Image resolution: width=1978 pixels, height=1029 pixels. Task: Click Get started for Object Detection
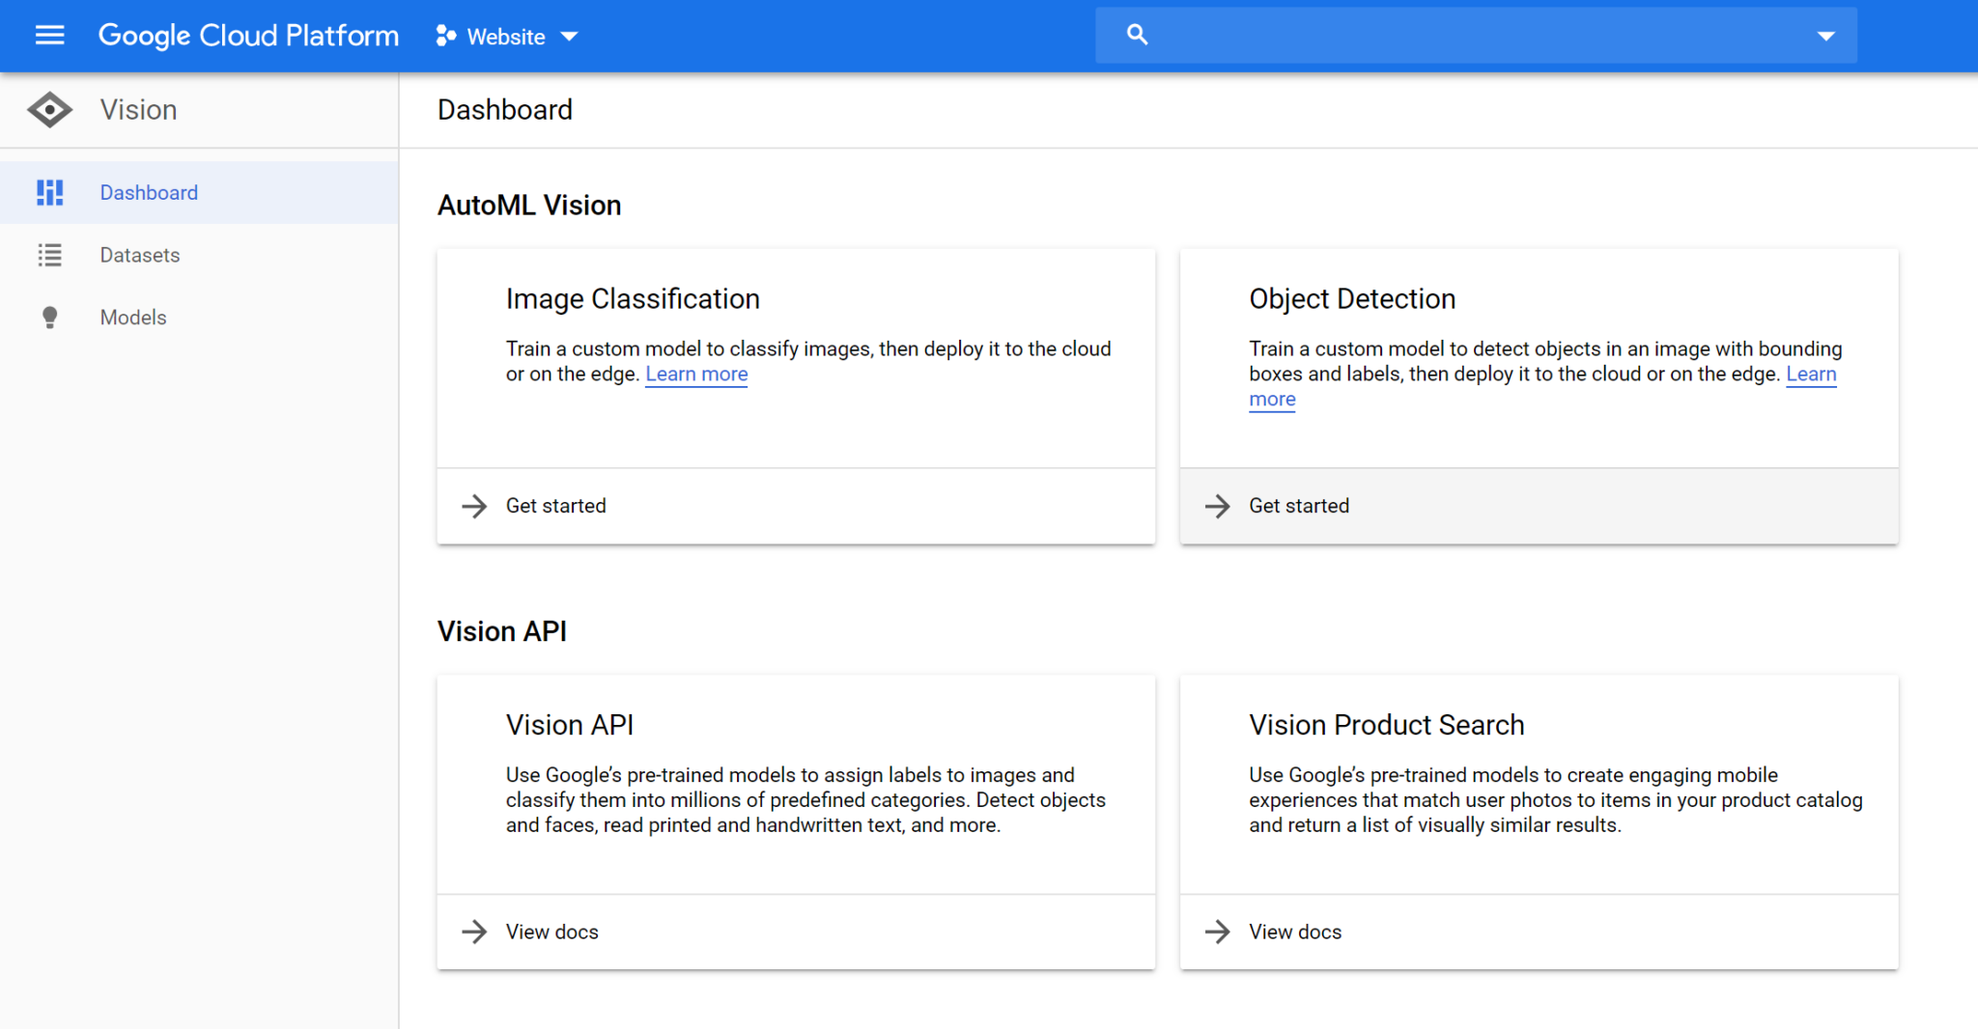1298,506
